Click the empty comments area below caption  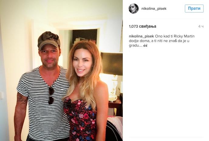pos(166,93)
